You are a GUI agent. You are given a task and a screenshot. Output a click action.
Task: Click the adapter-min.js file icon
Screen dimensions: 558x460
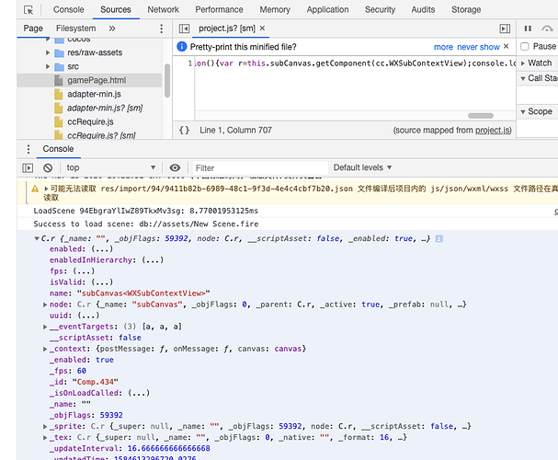click(x=58, y=95)
